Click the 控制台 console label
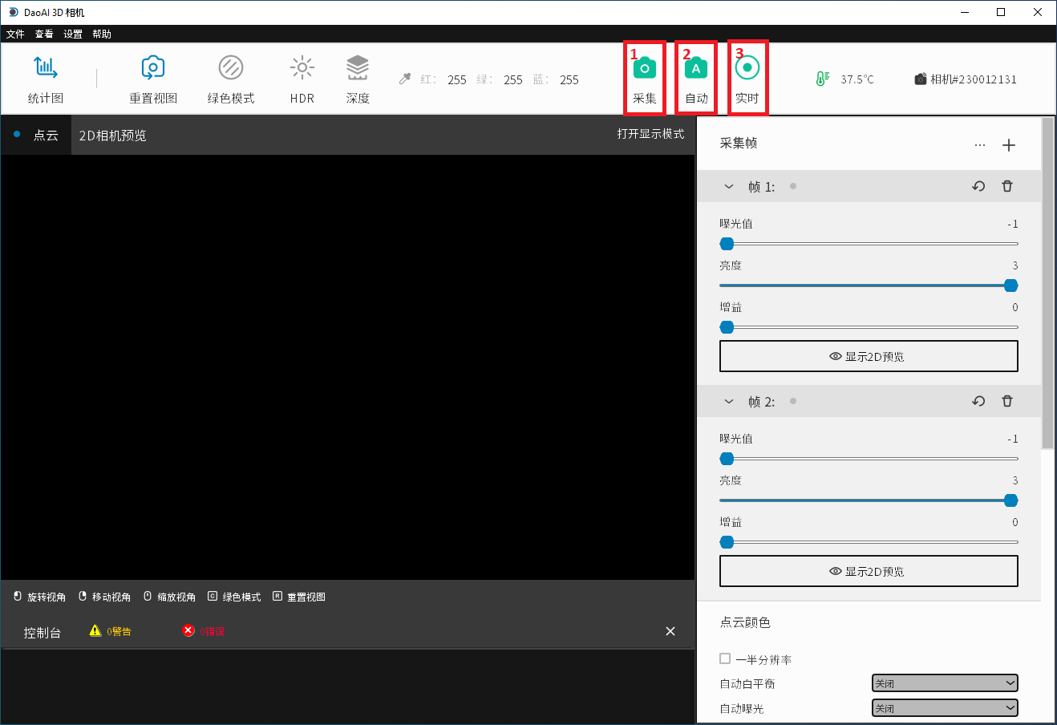Image resolution: width=1057 pixels, height=725 pixels. (x=43, y=632)
